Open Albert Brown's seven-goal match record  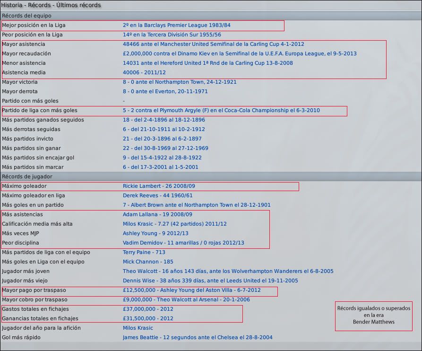point(197,205)
